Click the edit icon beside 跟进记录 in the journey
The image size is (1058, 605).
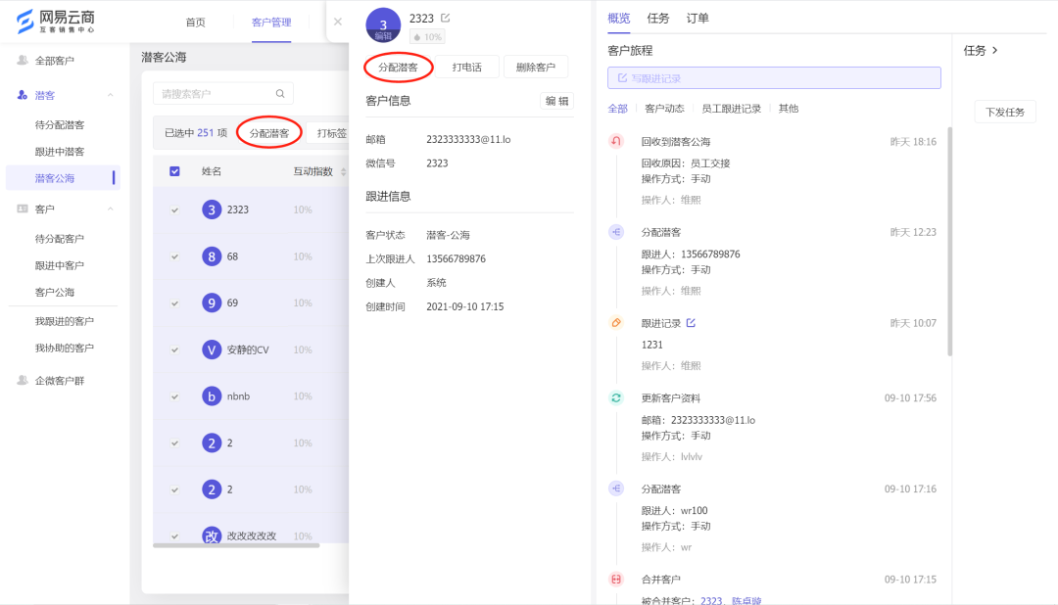point(693,321)
